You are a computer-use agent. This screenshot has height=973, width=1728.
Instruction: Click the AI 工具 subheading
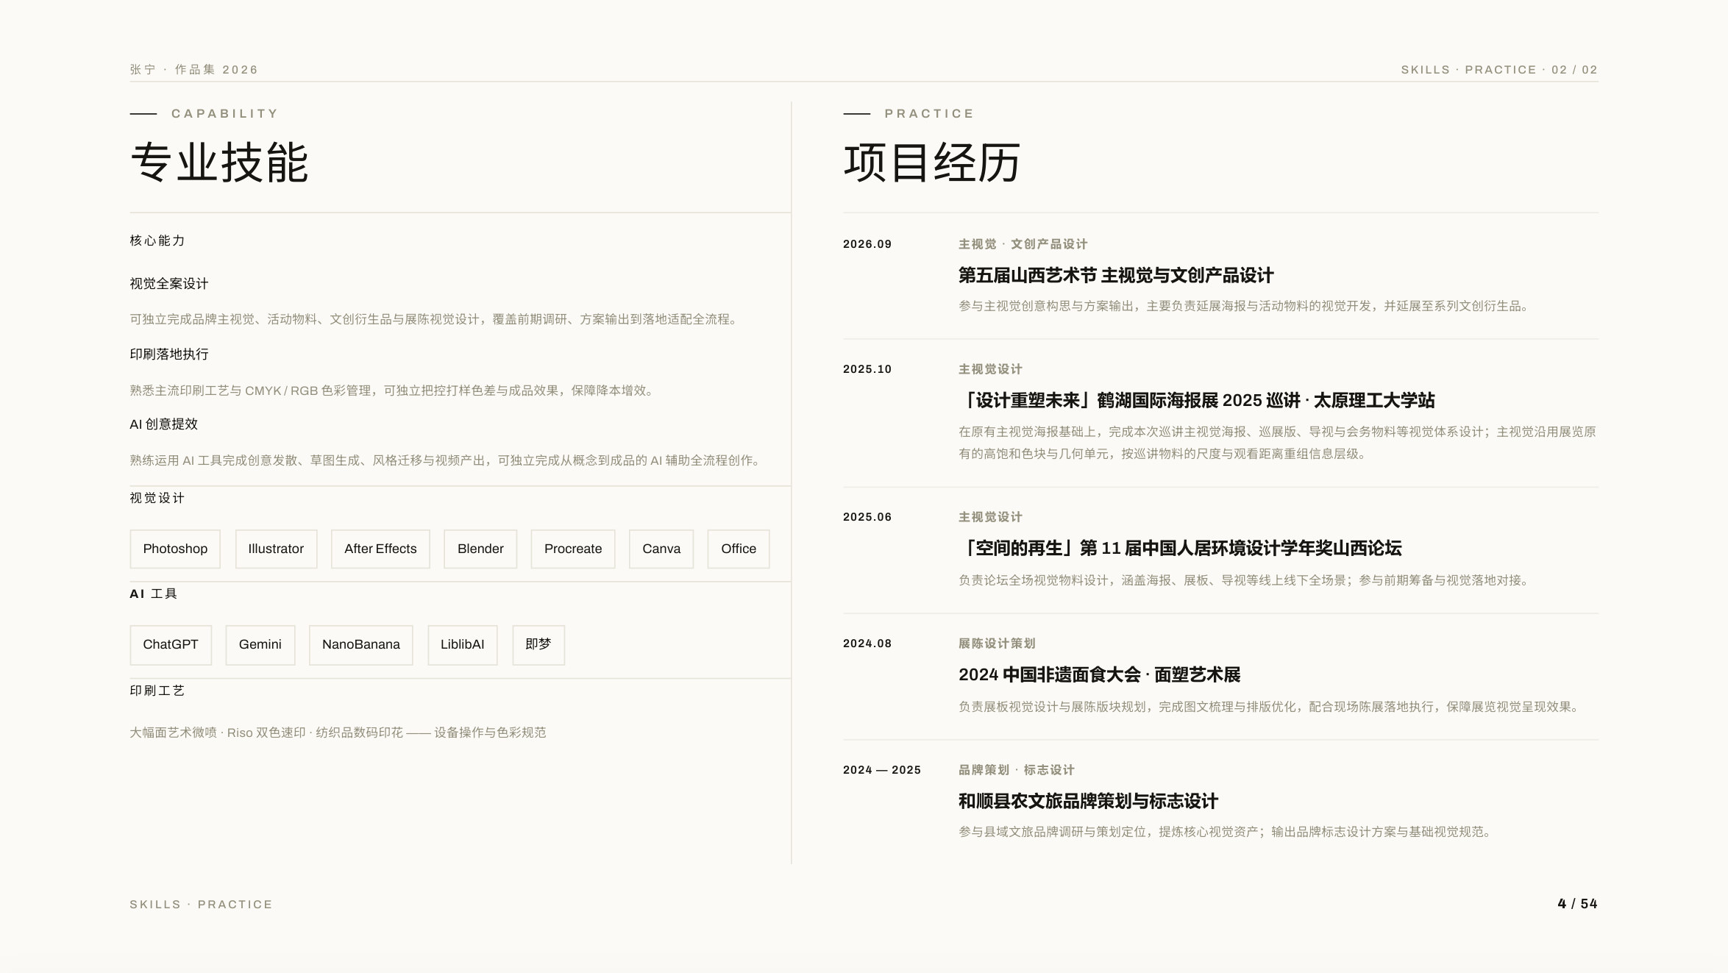click(154, 594)
